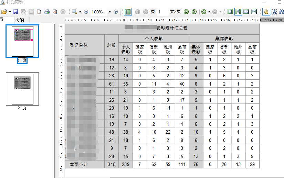This screenshot has height=178, width=284.
Task: Click total value 48 in table
Action: (112, 132)
